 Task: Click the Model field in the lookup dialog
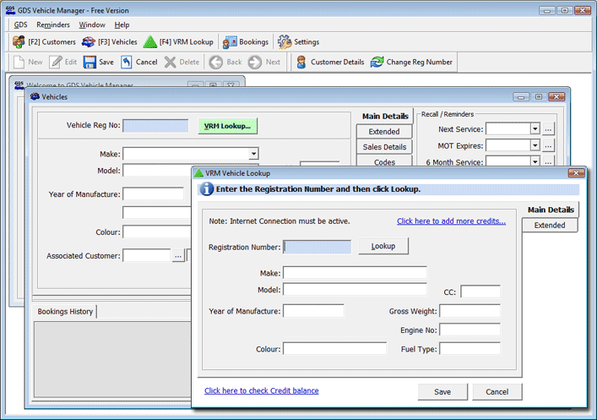(x=355, y=289)
